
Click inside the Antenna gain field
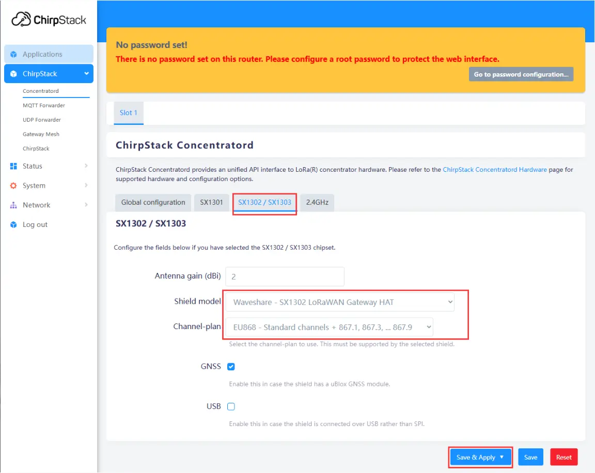285,276
